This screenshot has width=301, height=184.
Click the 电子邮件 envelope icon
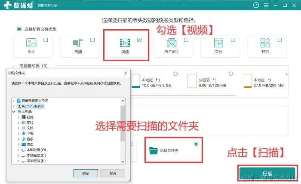[x=172, y=43]
